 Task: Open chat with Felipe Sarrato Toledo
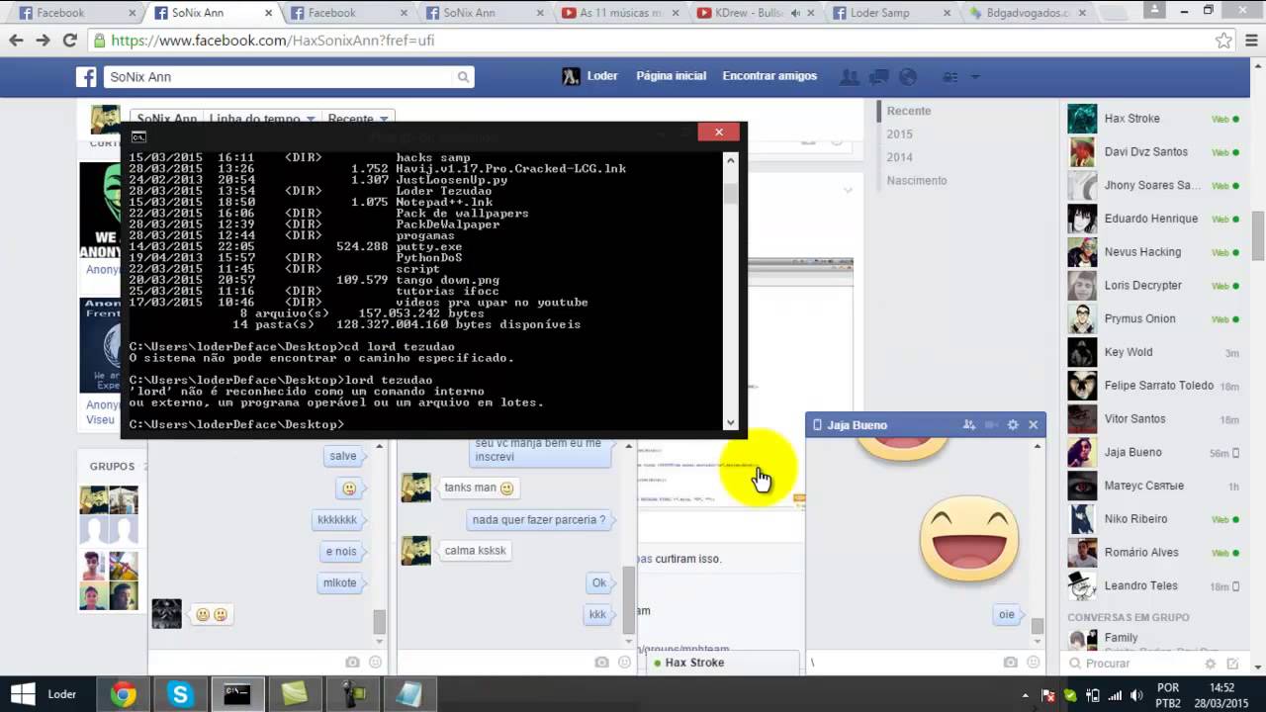pos(1153,386)
